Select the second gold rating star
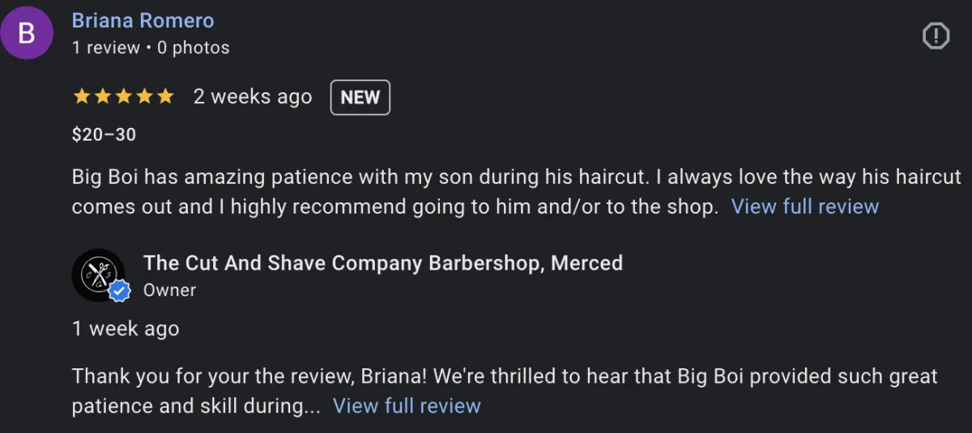972x433 pixels. pos(103,97)
